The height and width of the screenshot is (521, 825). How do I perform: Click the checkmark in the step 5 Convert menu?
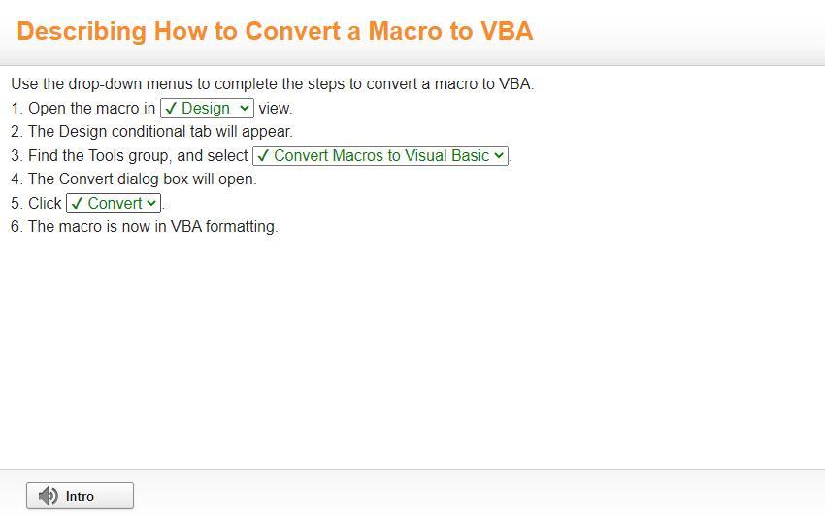click(77, 203)
